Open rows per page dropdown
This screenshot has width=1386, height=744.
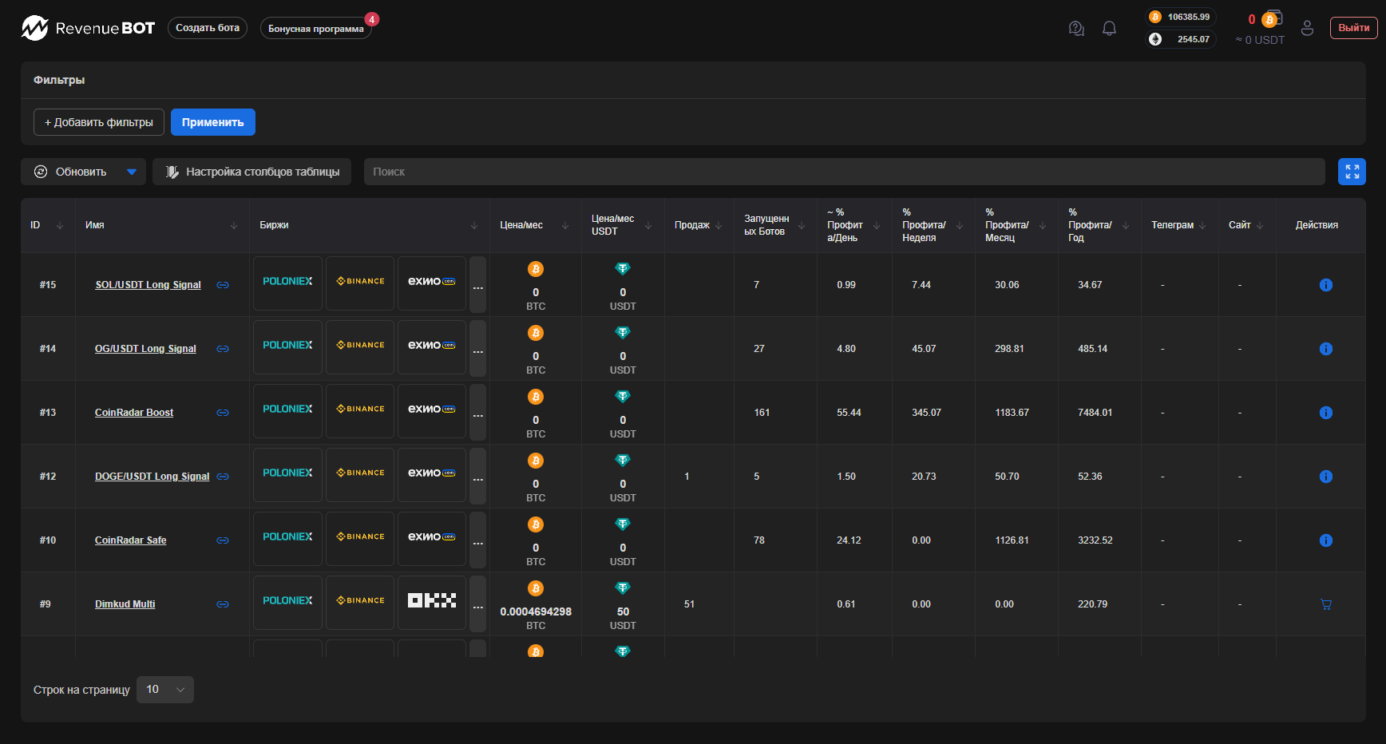(165, 690)
